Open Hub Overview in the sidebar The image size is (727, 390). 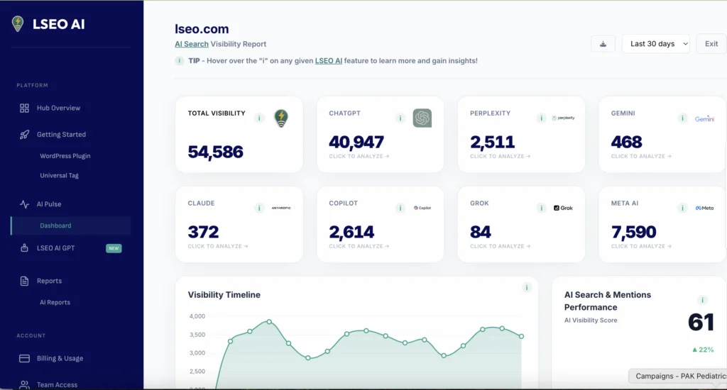point(58,108)
